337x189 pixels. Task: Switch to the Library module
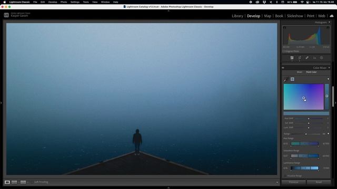tap(237, 16)
